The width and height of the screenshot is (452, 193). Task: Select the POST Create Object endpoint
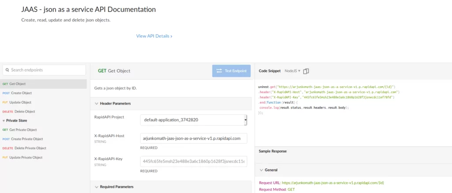coord(20,93)
